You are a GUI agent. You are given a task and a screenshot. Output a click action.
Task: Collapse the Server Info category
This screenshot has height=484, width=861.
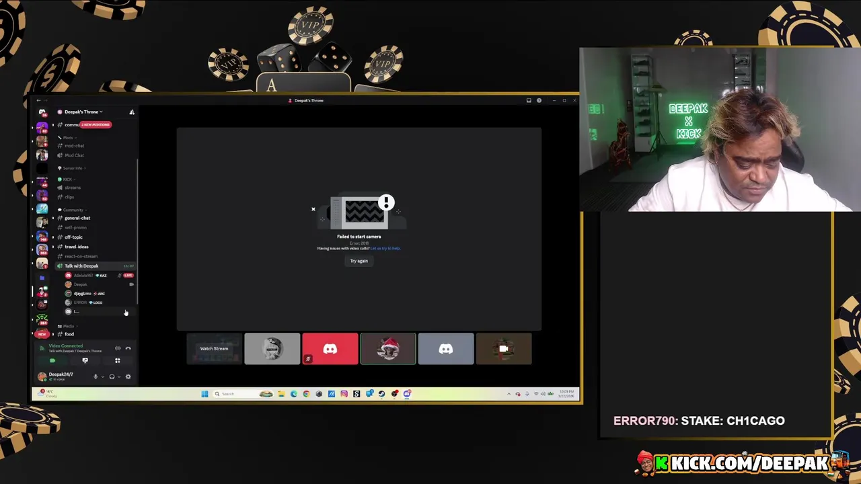pyautogui.click(x=71, y=168)
